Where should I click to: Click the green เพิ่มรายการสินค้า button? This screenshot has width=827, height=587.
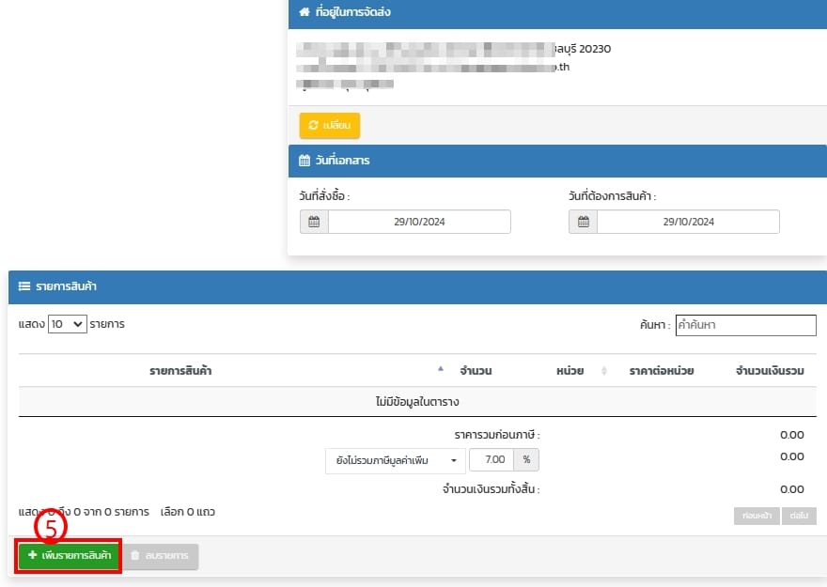[69, 556]
